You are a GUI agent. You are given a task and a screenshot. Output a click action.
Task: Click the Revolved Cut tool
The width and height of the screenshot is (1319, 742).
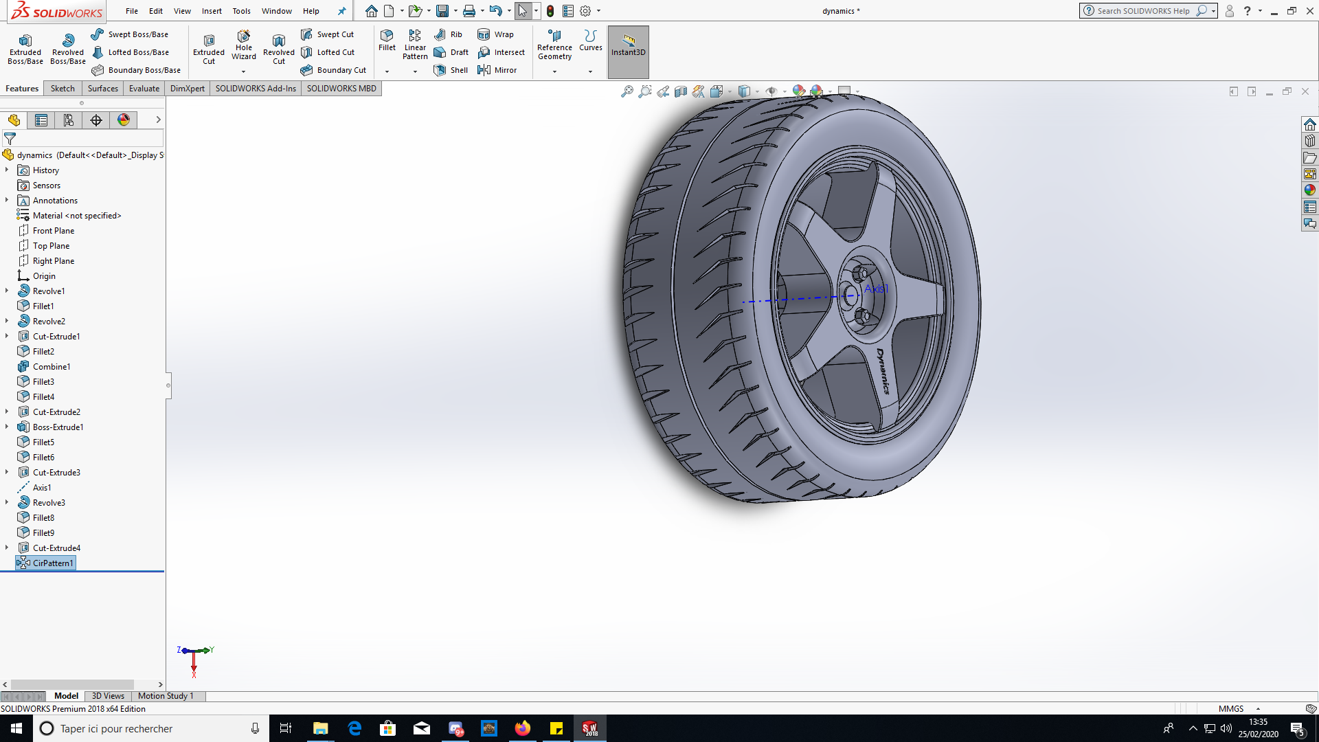pos(278,49)
